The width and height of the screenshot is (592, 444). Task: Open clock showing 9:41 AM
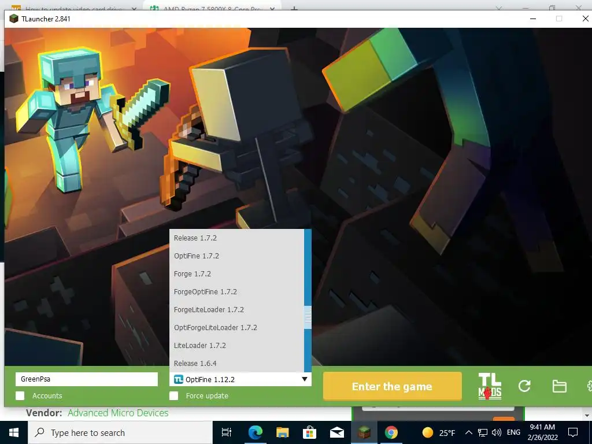pyautogui.click(x=542, y=432)
